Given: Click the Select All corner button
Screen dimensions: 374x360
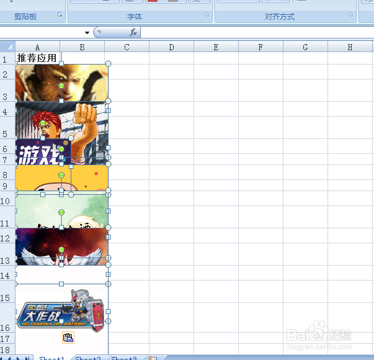Looking at the screenshot, I should coord(7,47).
